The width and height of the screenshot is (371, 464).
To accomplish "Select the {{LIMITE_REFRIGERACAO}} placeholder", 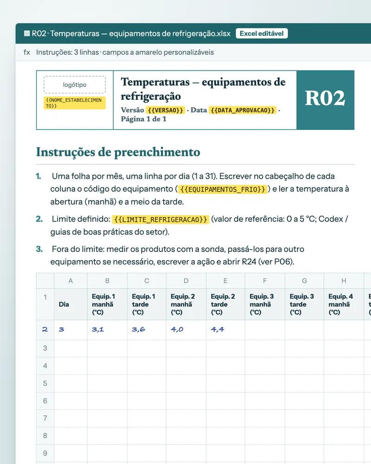I will click(160, 219).
